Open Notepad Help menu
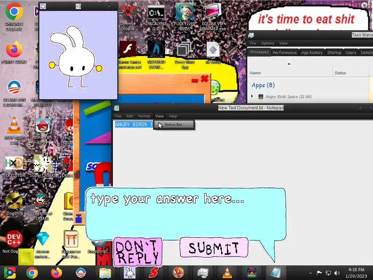Image resolution: width=373 pixels, height=280 pixels. [x=173, y=116]
